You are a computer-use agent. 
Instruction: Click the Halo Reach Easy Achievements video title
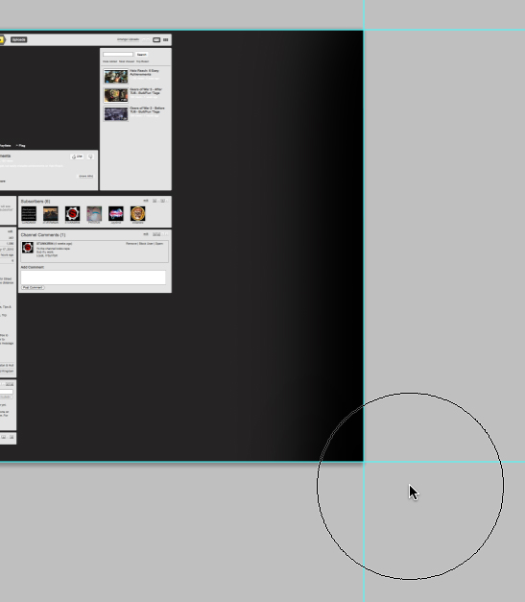click(x=144, y=73)
